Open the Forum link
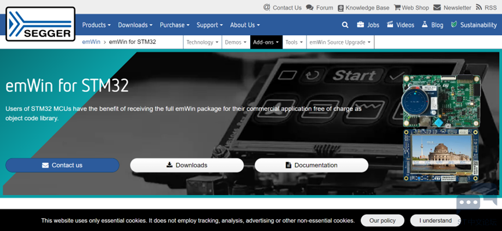This screenshot has height=231, width=502. pos(324,8)
